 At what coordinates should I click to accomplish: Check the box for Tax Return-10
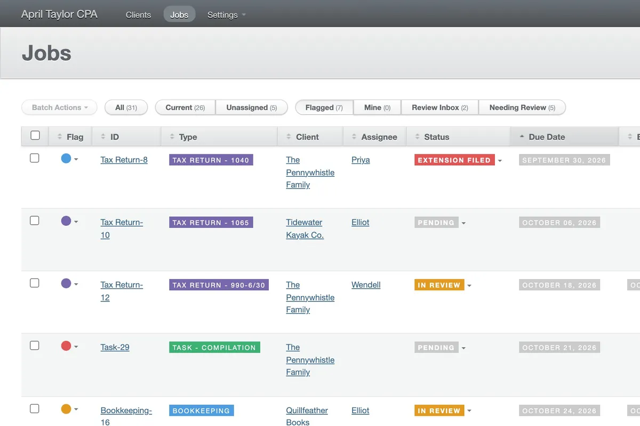(x=35, y=220)
